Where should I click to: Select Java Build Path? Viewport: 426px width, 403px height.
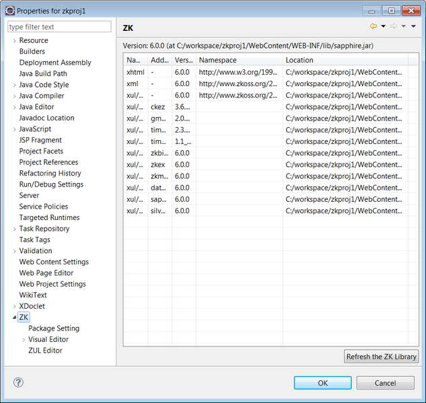click(x=43, y=73)
